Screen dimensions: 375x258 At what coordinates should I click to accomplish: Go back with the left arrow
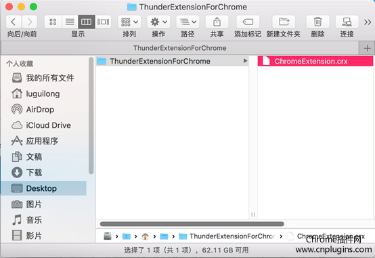point(14,22)
